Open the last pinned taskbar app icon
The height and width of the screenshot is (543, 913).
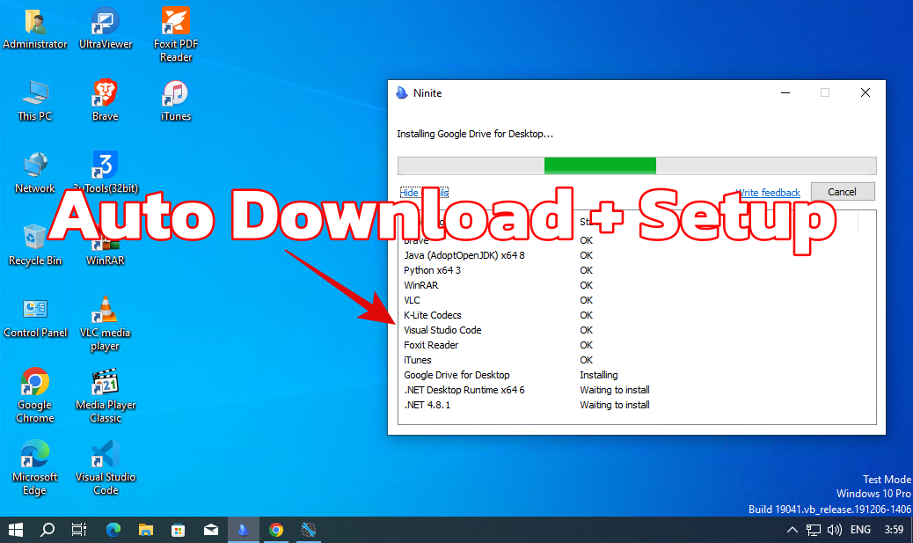tap(309, 530)
